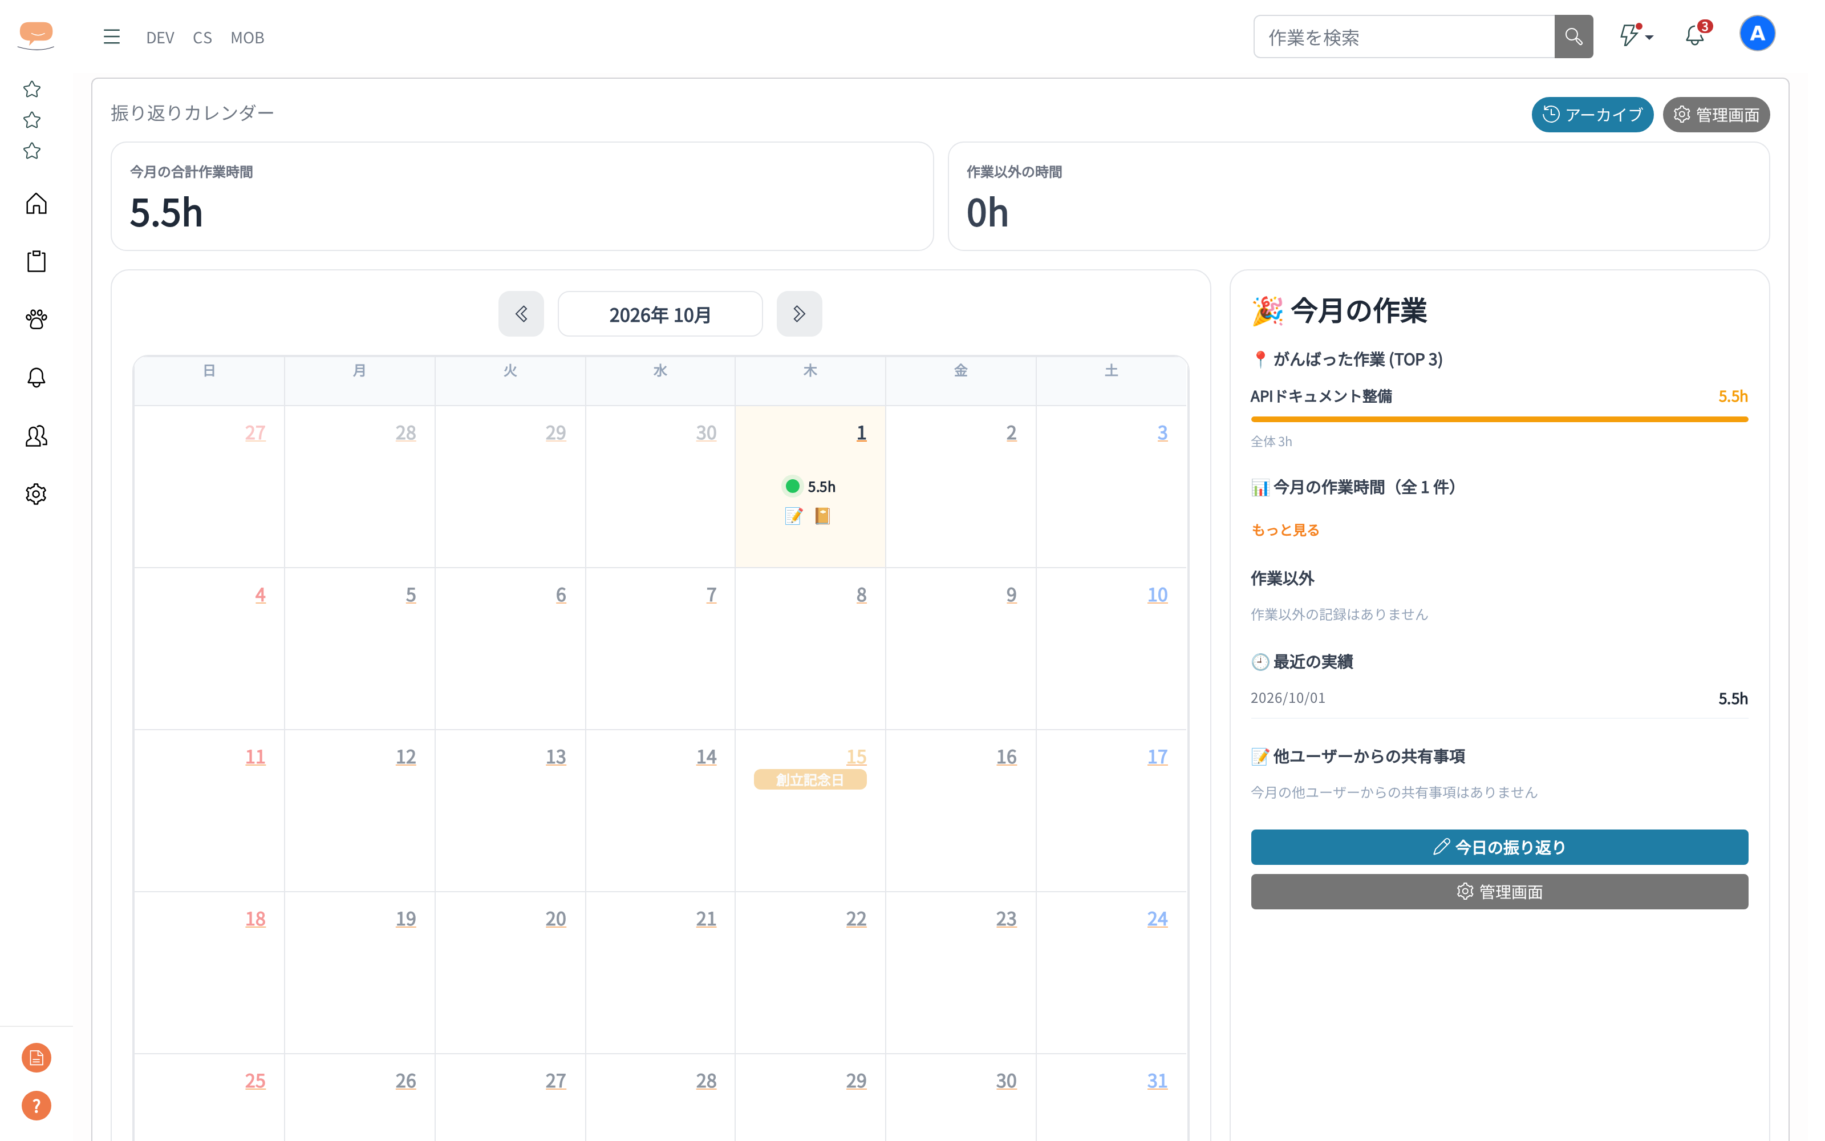
Task: Click 今日の振り返り button
Action: pos(1499,847)
